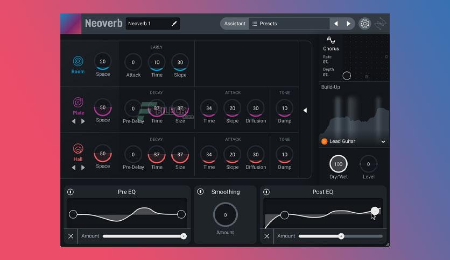
Task: Toggle the Pre EQ power button
Action: (x=71, y=192)
